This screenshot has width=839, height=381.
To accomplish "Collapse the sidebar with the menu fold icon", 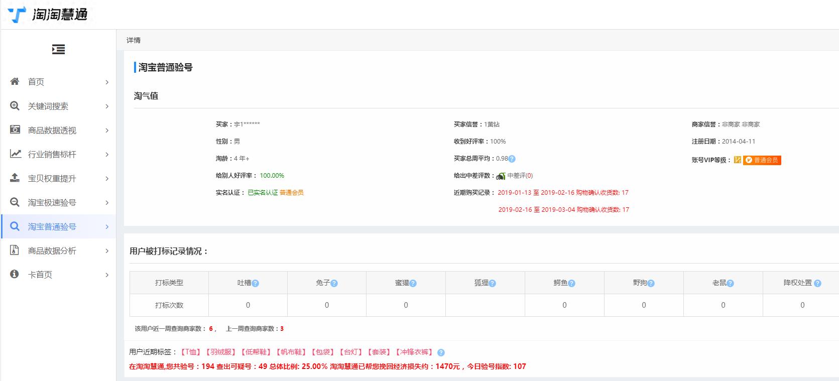I will 58,49.
